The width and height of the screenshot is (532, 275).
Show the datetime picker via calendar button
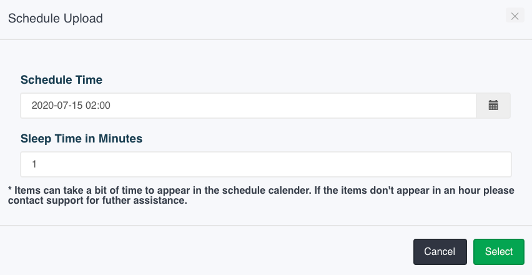coord(493,106)
